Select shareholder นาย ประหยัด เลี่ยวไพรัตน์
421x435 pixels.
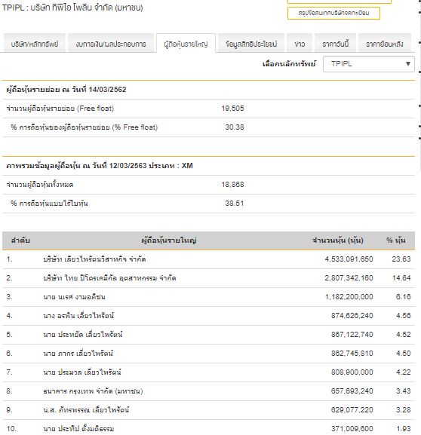pyautogui.click(x=83, y=335)
